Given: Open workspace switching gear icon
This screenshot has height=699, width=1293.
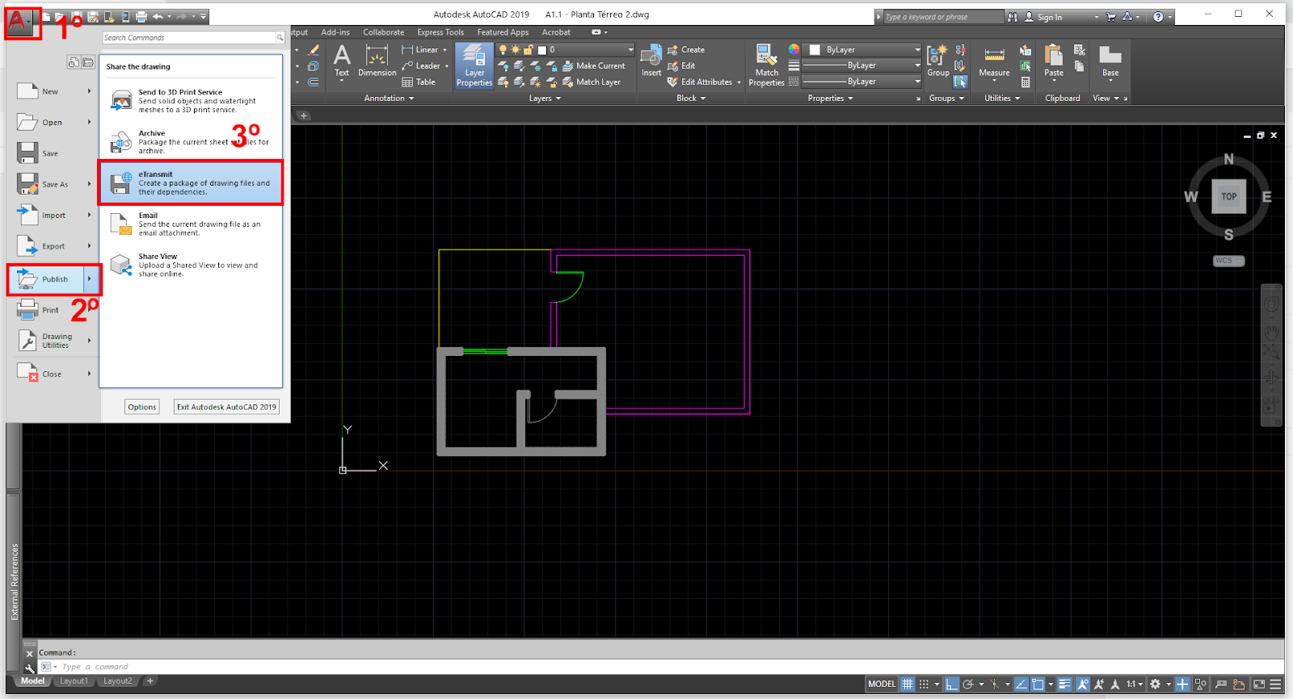Looking at the screenshot, I should tap(1155, 684).
